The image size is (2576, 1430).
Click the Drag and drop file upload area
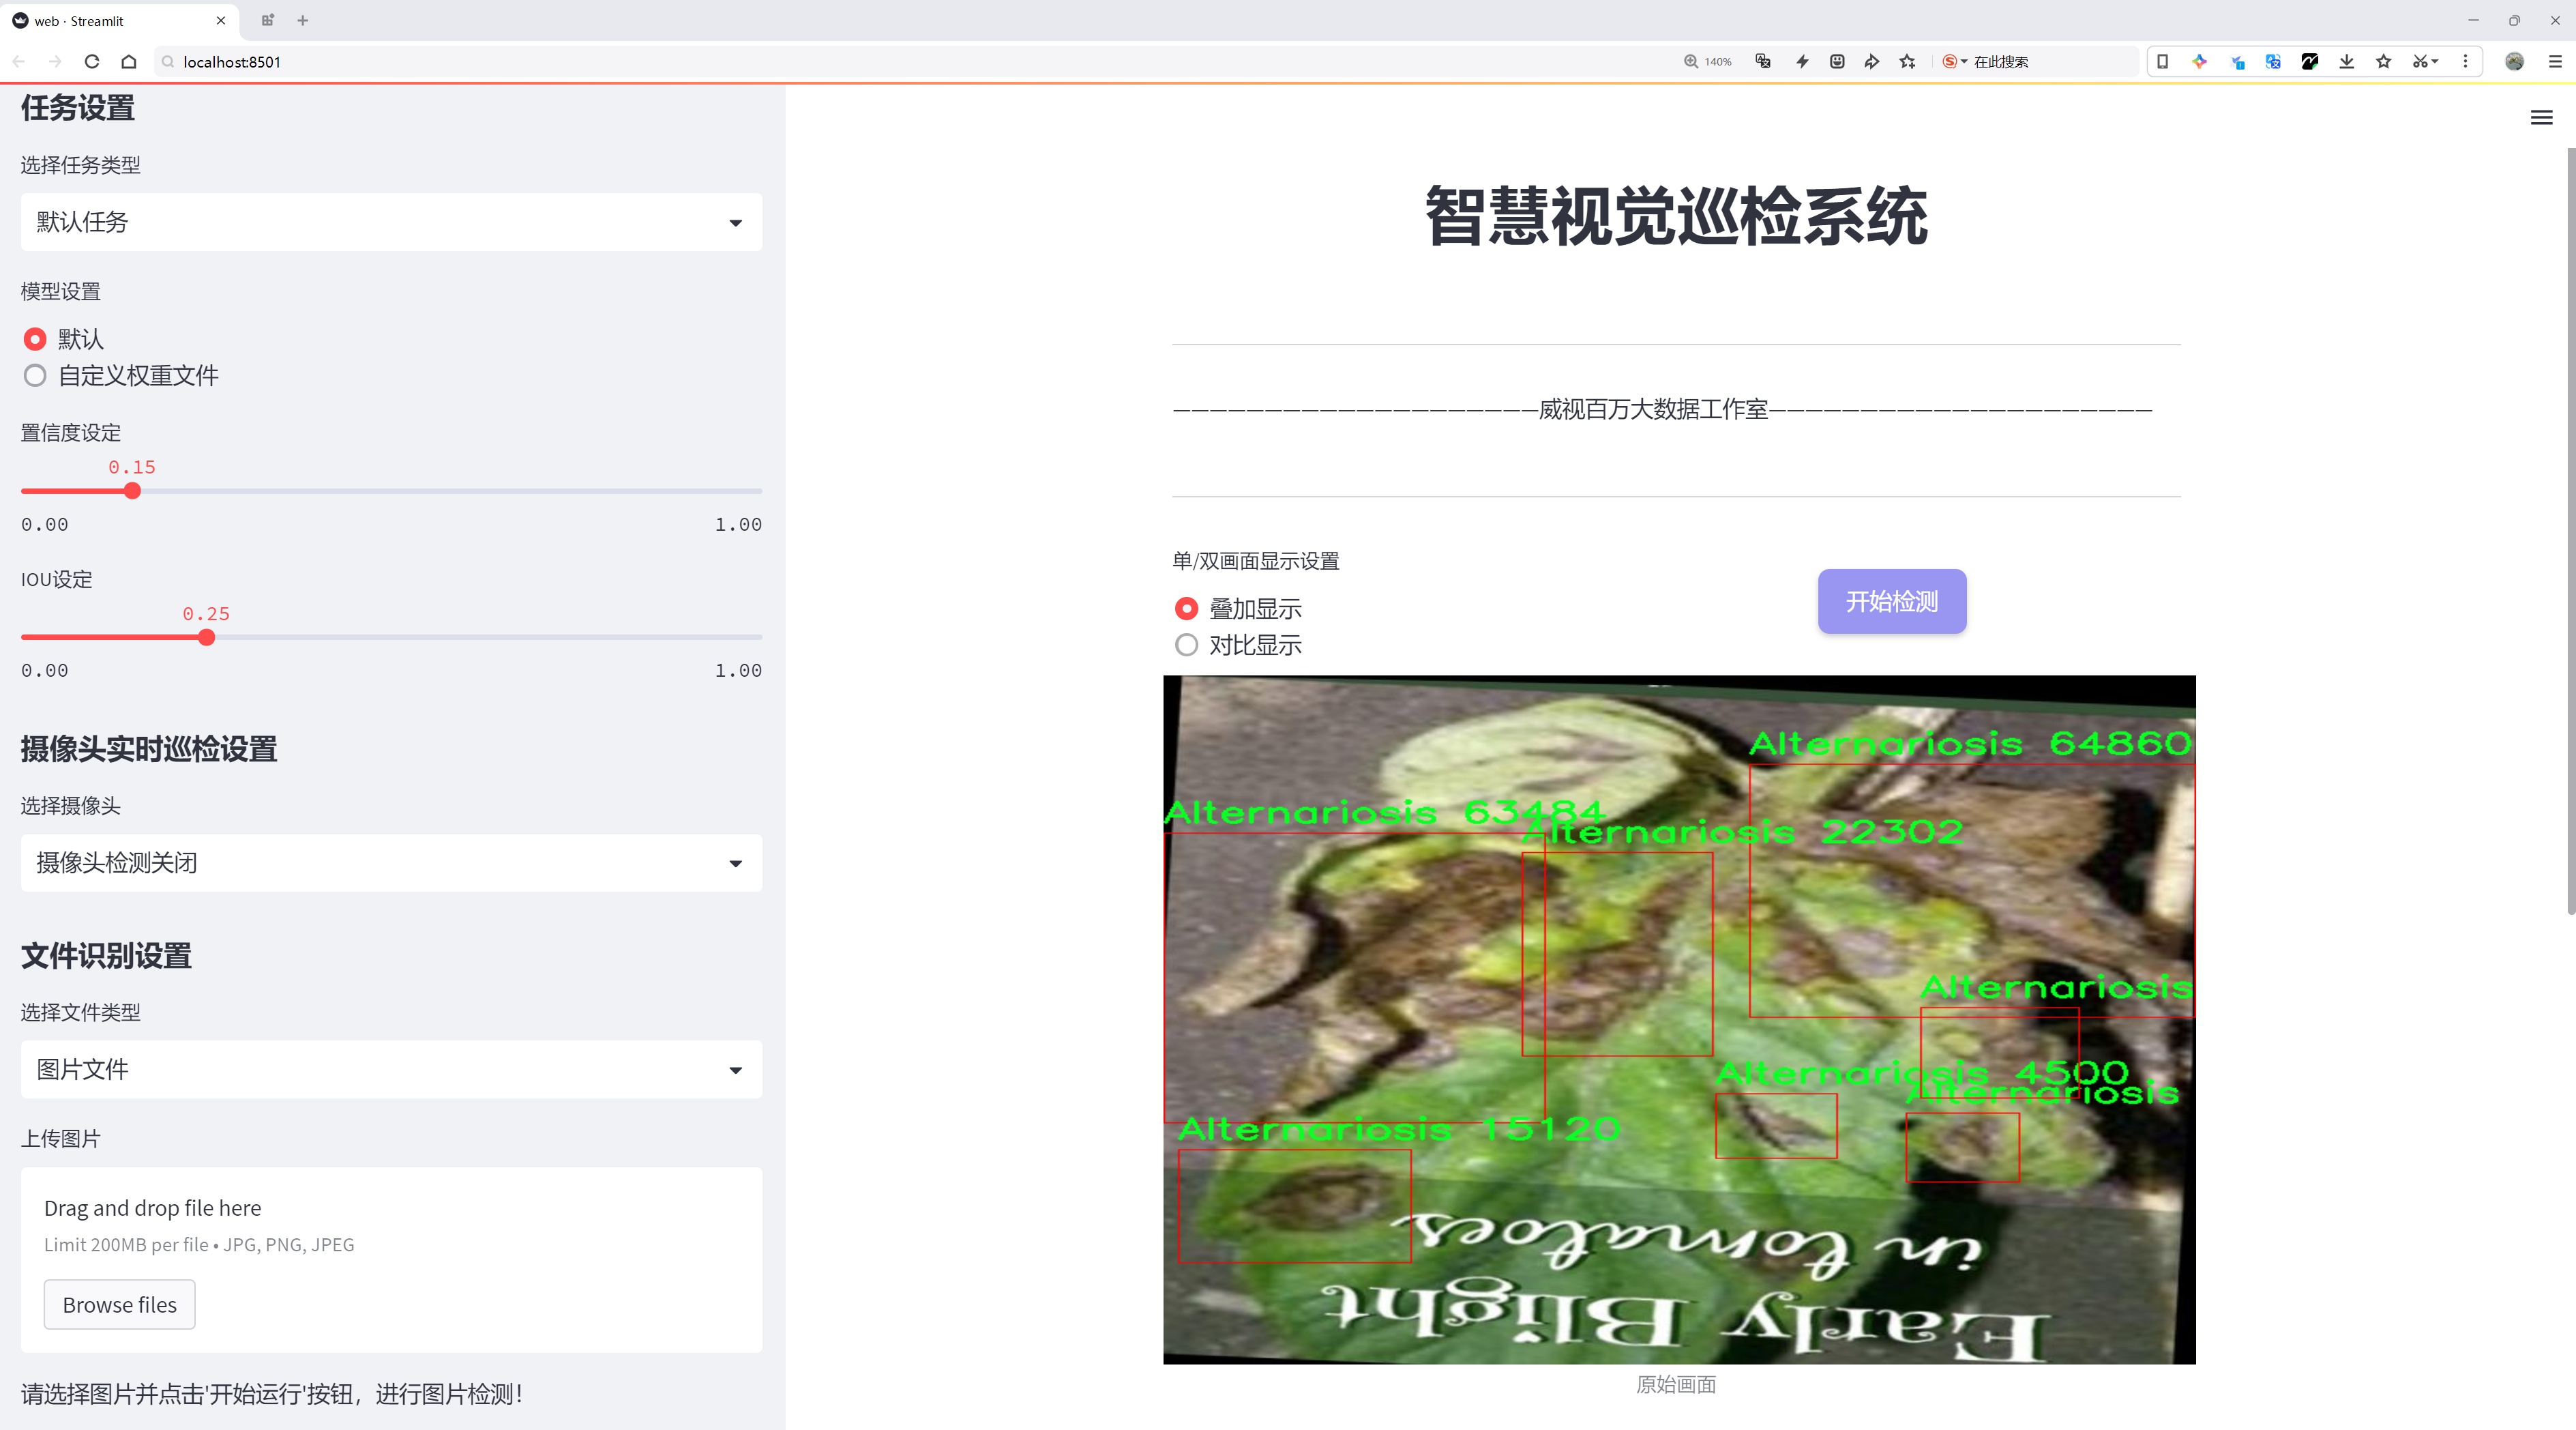click(391, 1260)
